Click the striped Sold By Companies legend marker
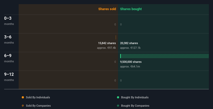The image size is (213, 109). (23, 106)
